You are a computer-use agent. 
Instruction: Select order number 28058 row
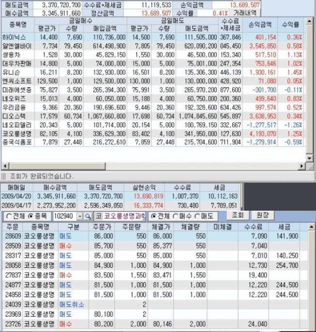[155, 265]
